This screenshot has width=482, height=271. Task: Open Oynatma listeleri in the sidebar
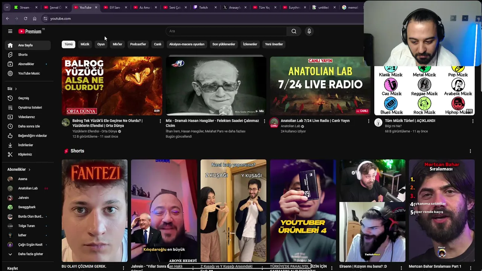click(28, 108)
